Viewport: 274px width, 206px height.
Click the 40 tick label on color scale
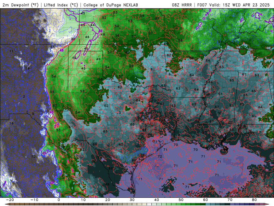click(157, 200)
